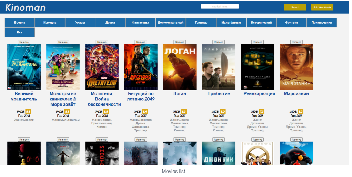Show all movies with Все
Image resolution: width=352 pixels, height=177 pixels.
[20, 32]
